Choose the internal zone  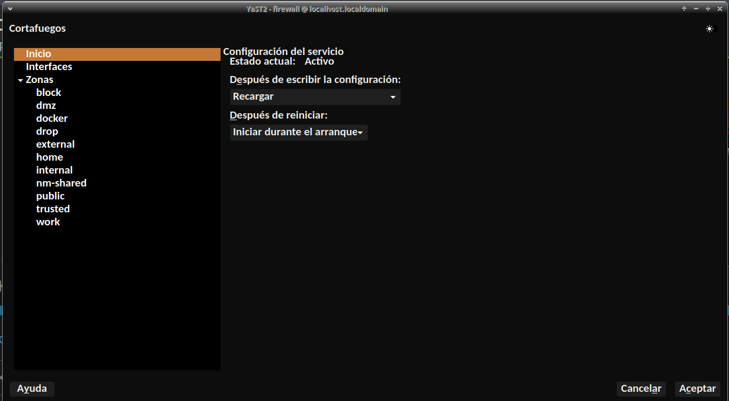[x=54, y=170]
